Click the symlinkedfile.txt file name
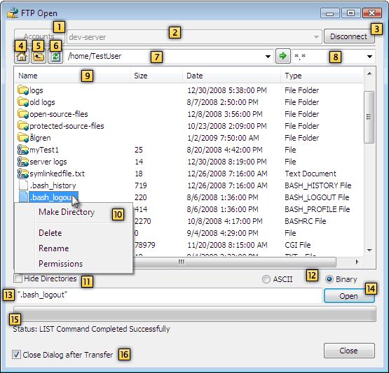Image resolution: width=389 pixels, height=373 pixels. [x=57, y=174]
